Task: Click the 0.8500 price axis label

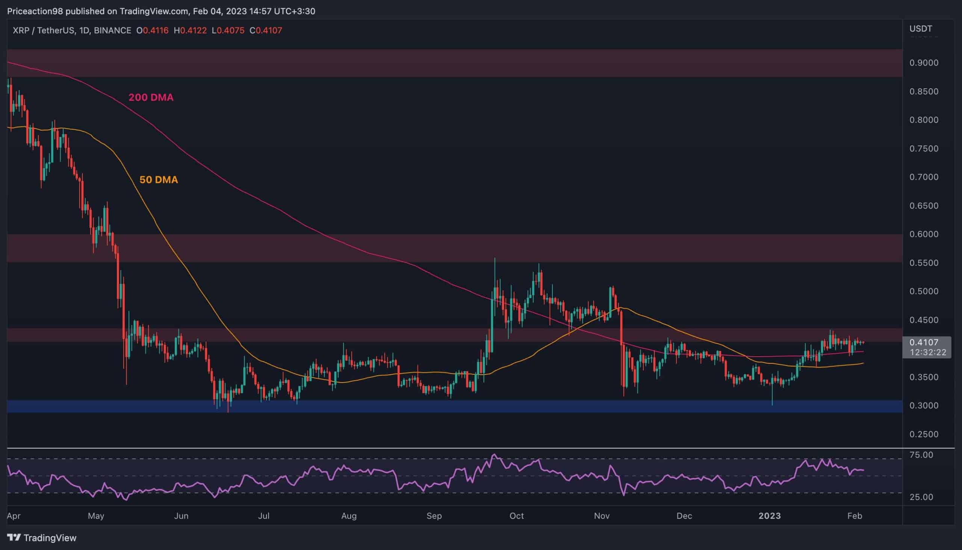Action: (924, 91)
